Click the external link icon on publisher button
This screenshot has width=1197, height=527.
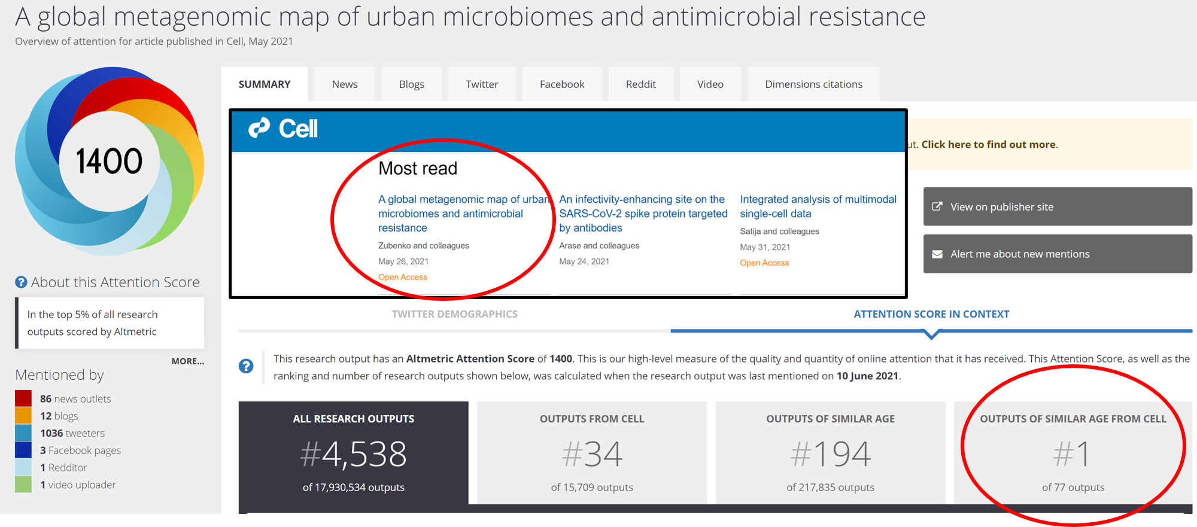(x=937, y=206)
